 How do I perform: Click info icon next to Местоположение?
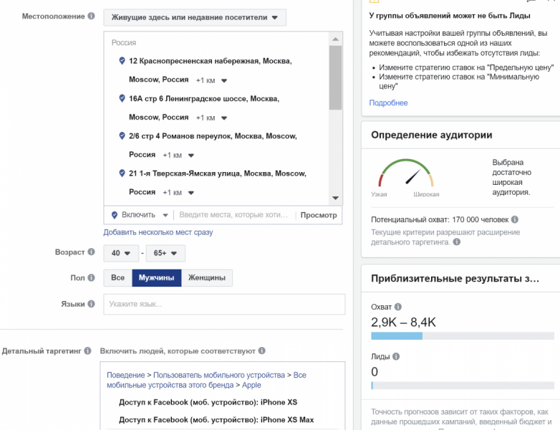91,16
